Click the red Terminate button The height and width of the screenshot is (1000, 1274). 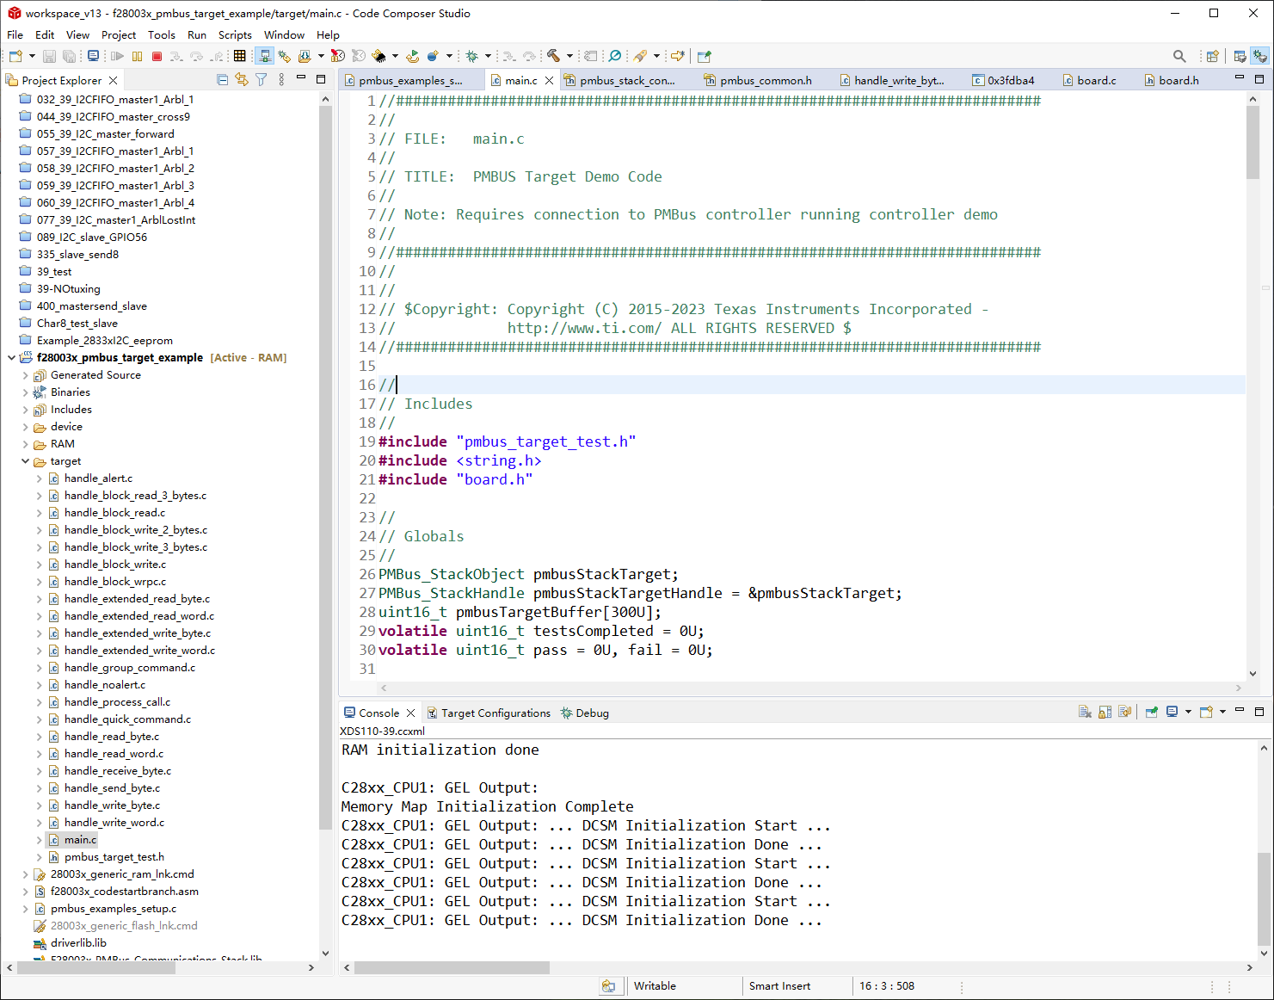157,56
